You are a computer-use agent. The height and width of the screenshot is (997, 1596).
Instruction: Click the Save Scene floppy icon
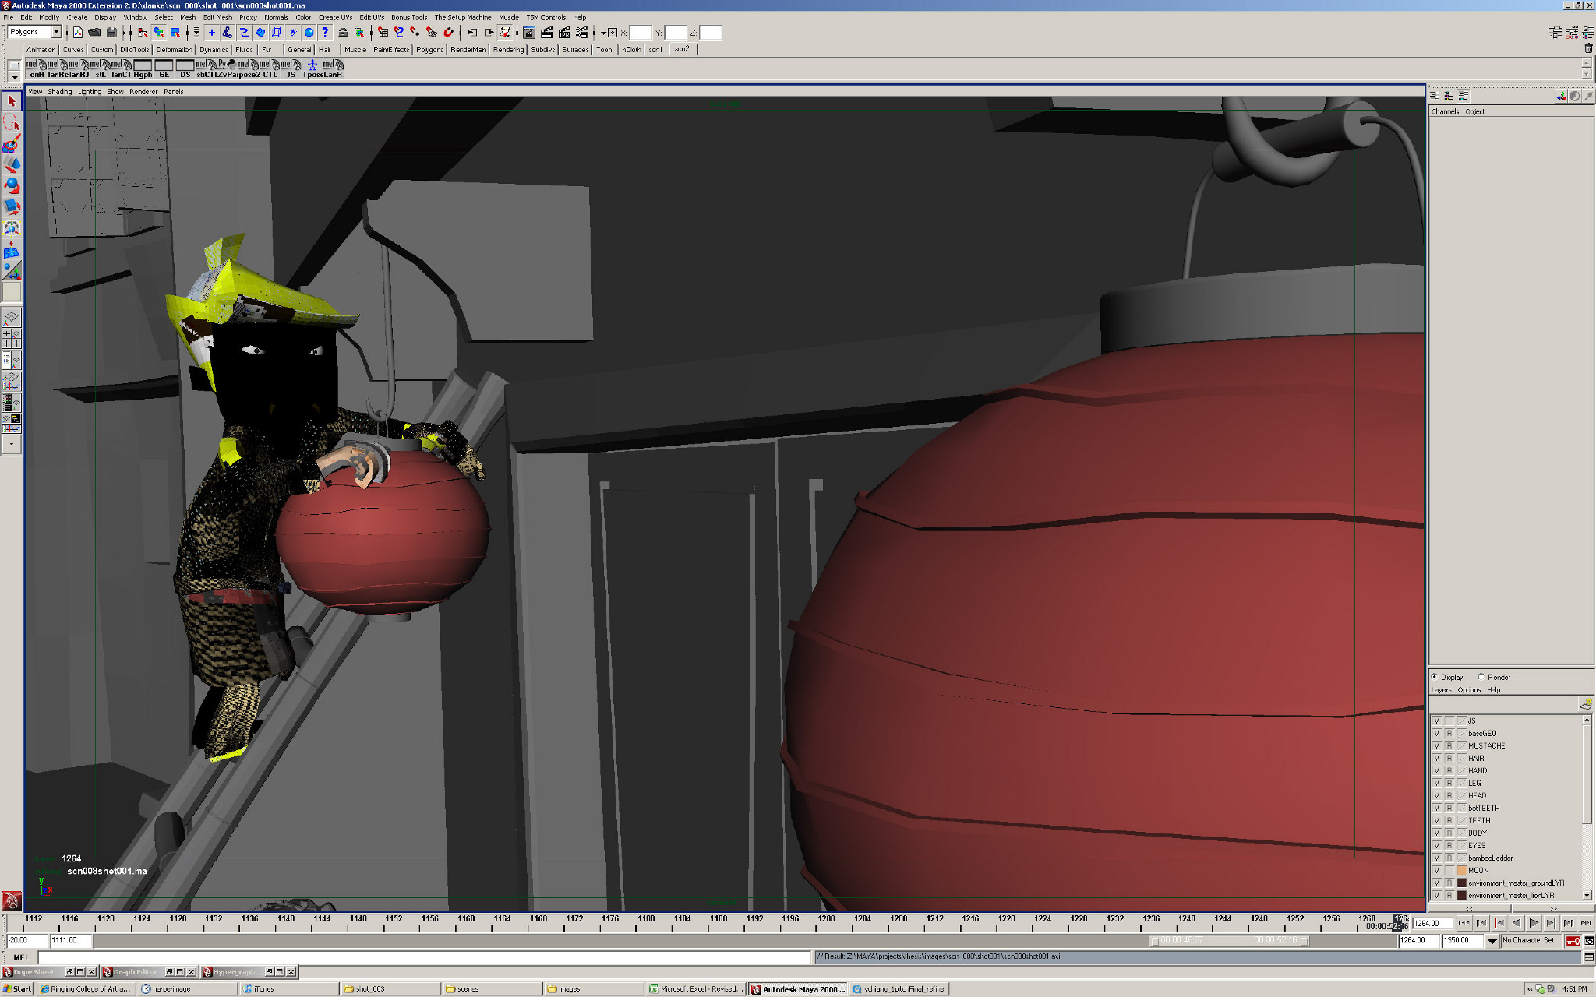coord(111,33)
